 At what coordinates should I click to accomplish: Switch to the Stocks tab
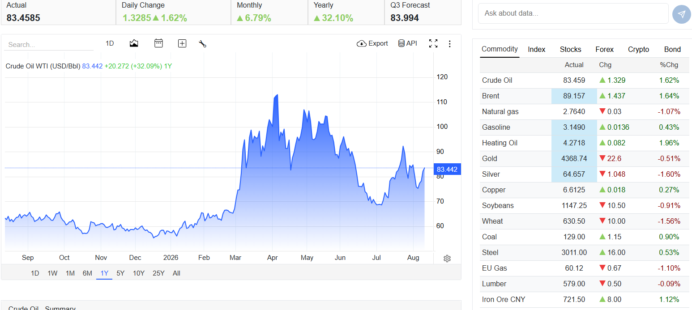[x=570, y=49]
